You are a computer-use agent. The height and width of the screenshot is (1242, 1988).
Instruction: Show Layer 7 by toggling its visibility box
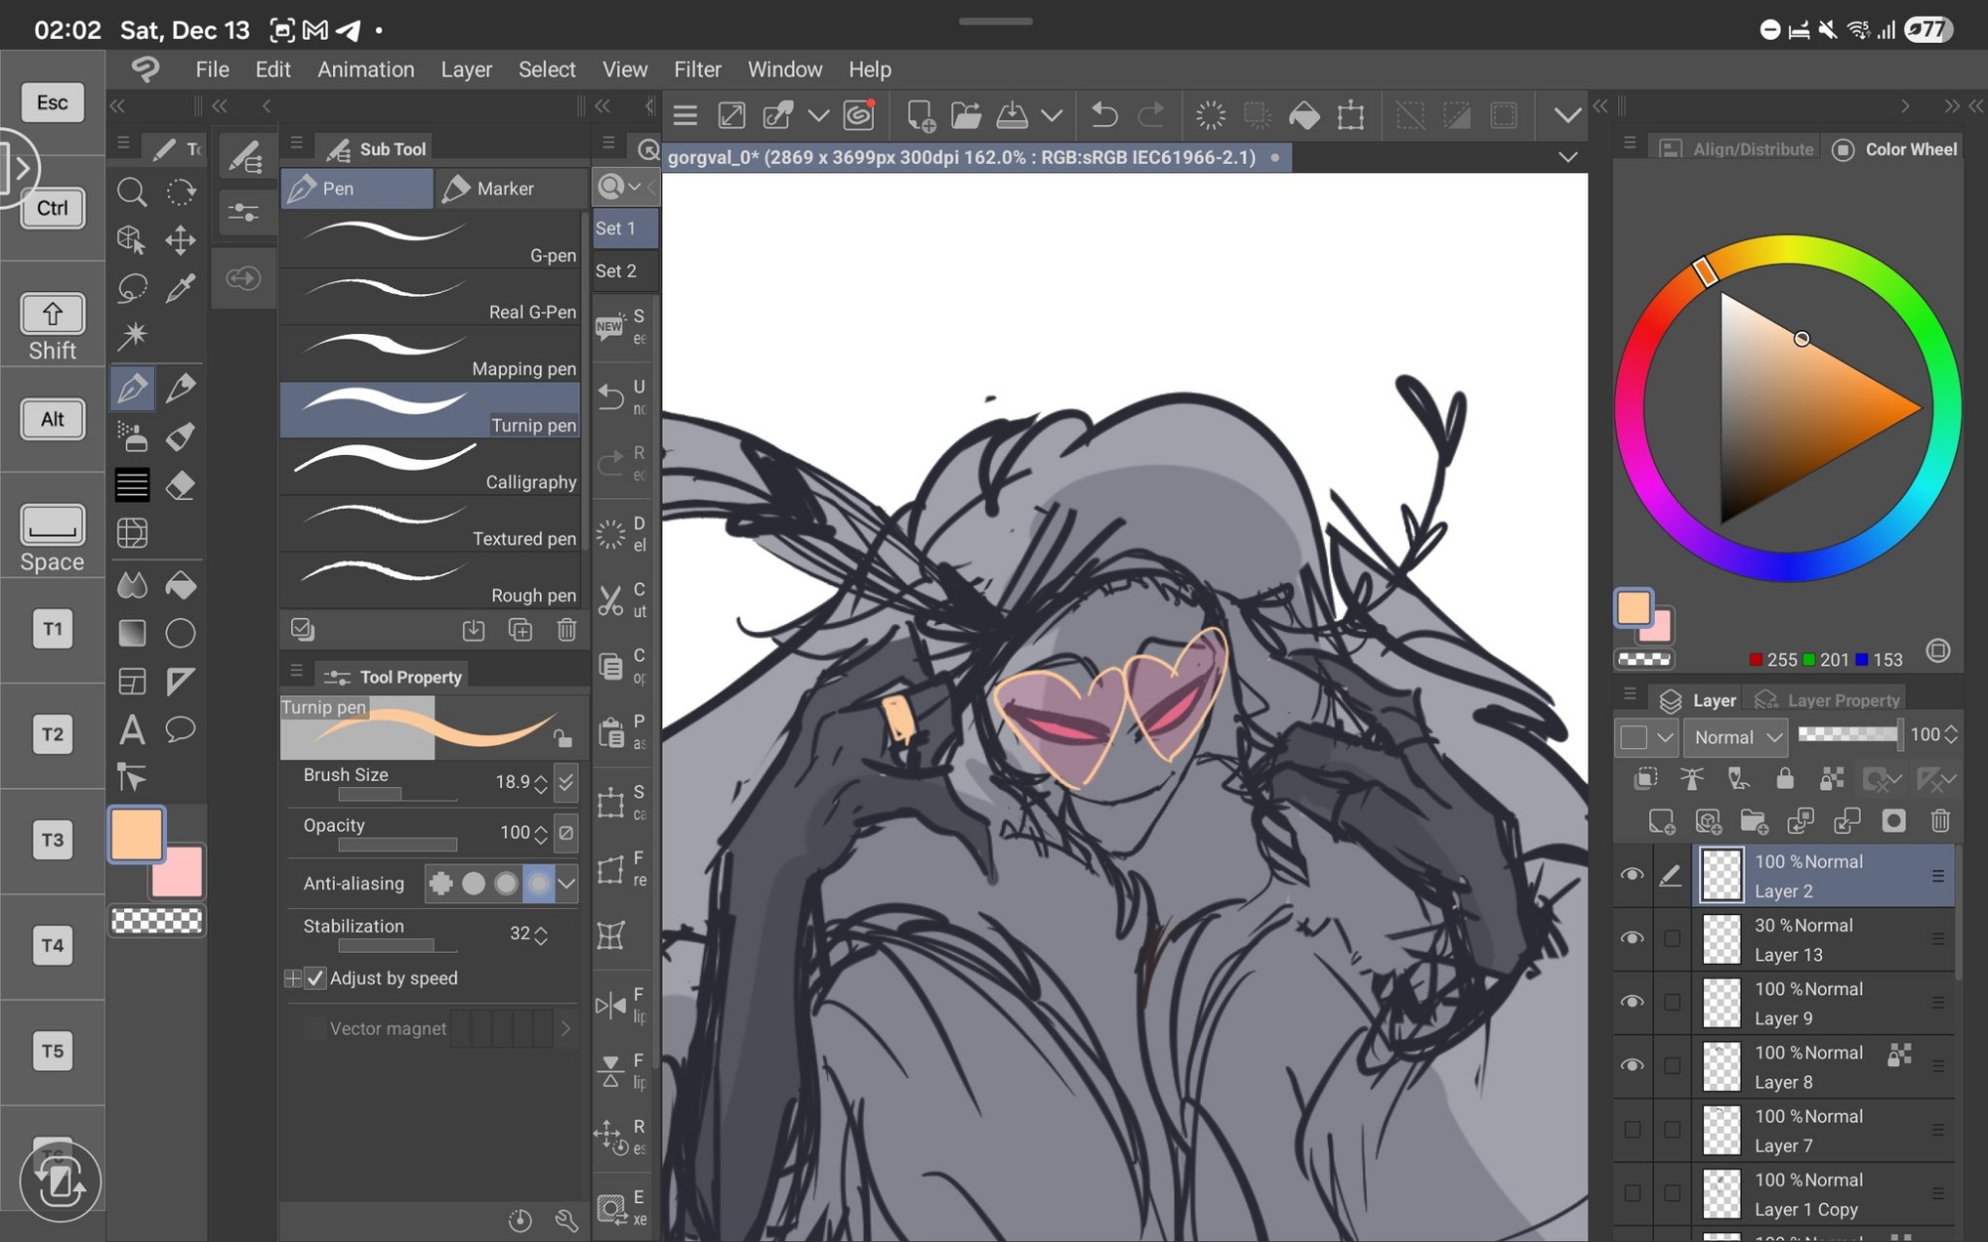(1631, 1130)
